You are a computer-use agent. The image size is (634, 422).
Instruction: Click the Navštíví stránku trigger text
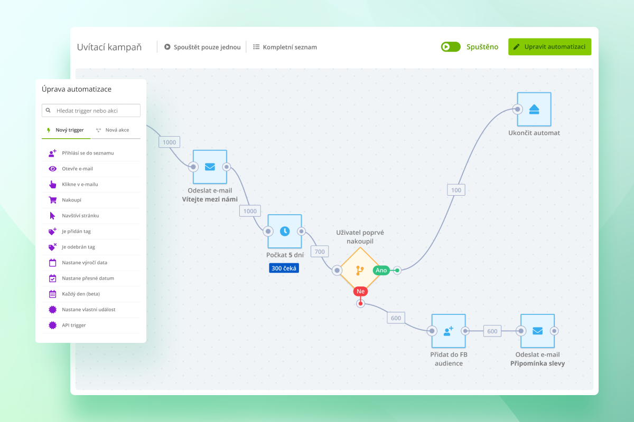tap(80, 215)
